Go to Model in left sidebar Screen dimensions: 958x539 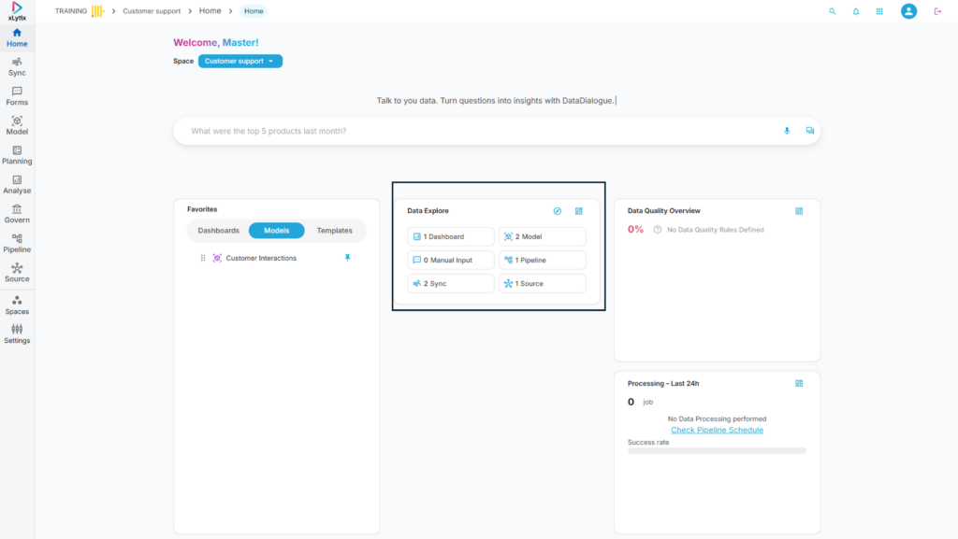[x=17, y=125]
